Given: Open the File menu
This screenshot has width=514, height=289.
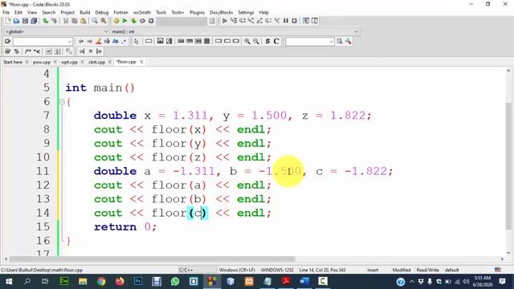Looking at the screenshot, I should pyautogui.click(x=6, y=13).
